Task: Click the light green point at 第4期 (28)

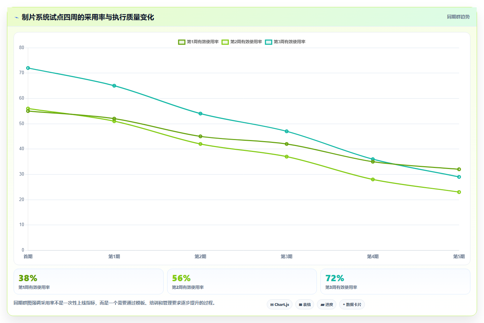Action: point(373,179)
